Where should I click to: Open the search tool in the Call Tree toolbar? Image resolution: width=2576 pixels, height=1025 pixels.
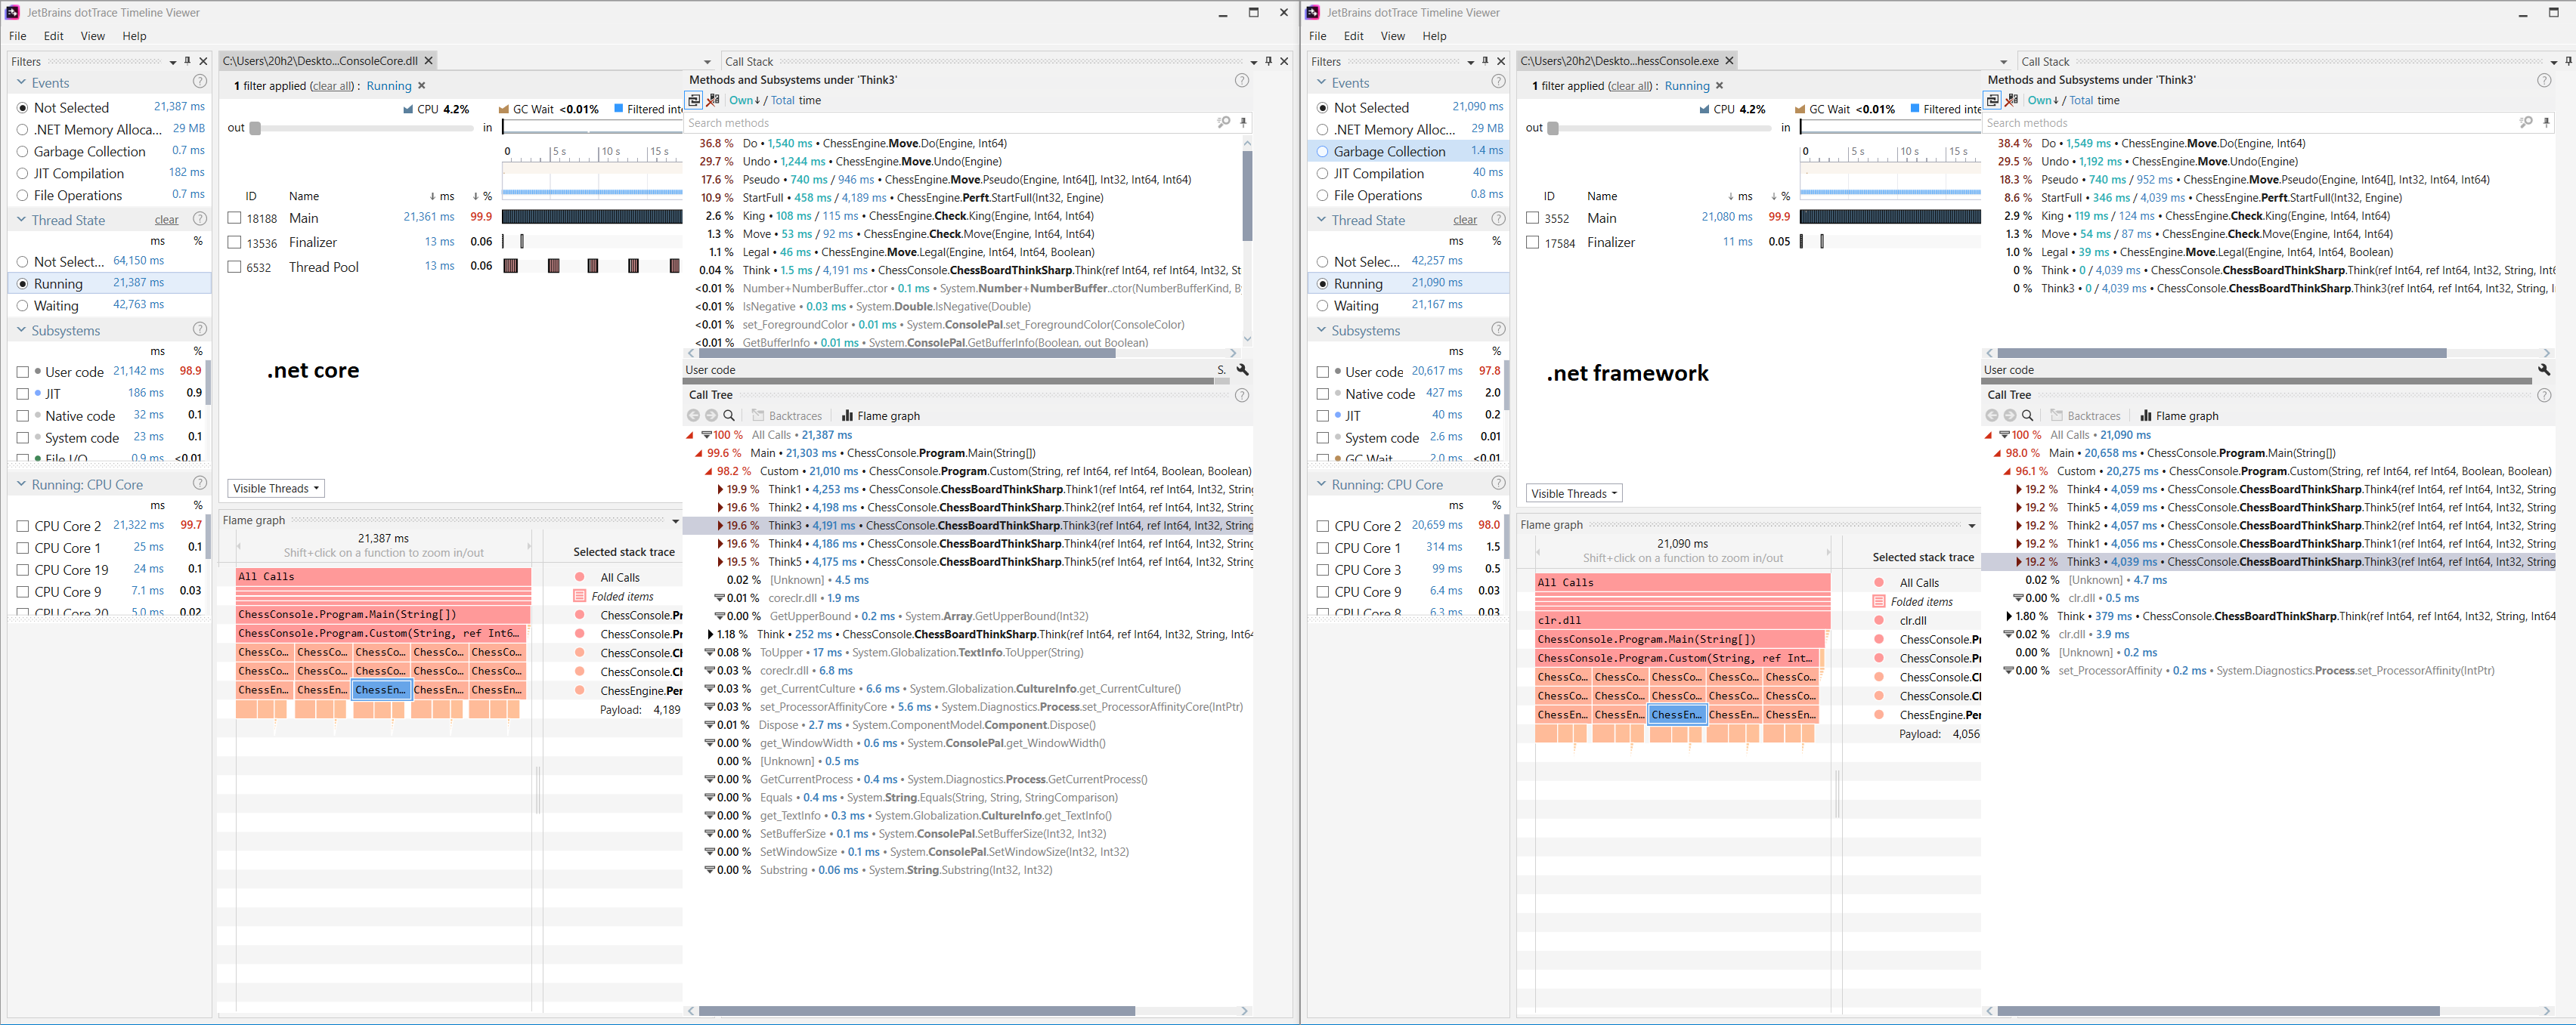click(x=729, y=415)
